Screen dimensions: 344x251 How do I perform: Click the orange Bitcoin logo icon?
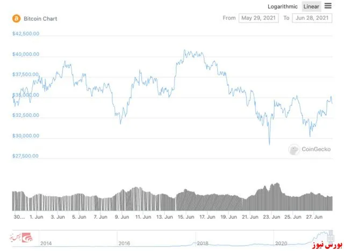pyautogui.click(x=16, y=19)
